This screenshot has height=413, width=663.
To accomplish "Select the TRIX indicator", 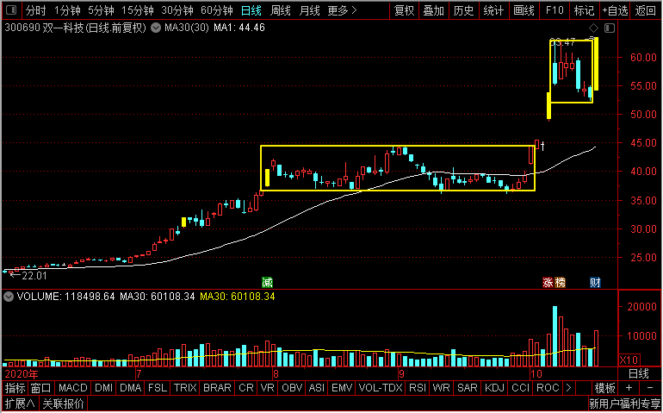I will [x=185, y=388].
